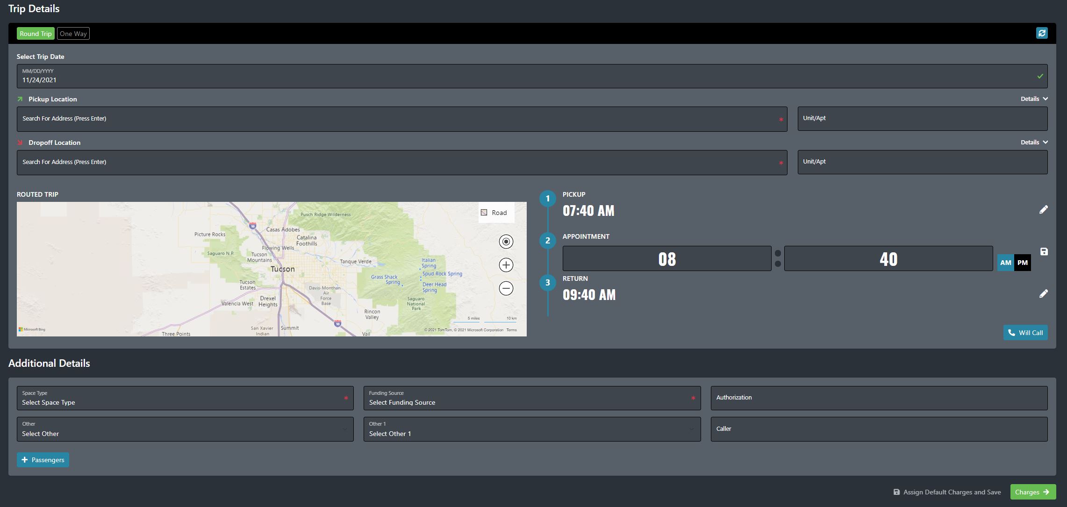1067x507 pixels.
Task: Click the map center location icon
Action: (507, 242)
